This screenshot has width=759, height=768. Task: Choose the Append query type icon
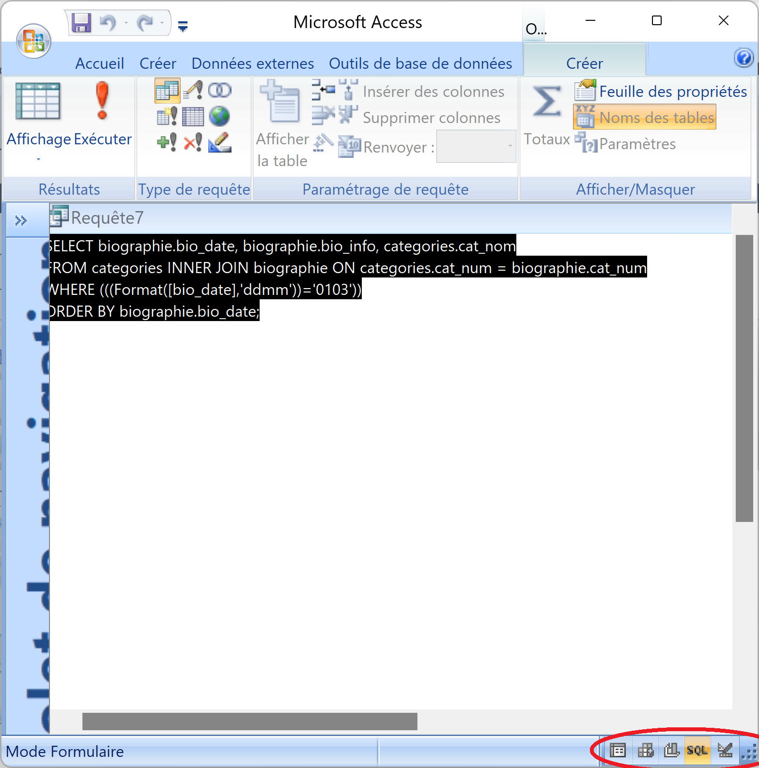[x=167, y=142]
